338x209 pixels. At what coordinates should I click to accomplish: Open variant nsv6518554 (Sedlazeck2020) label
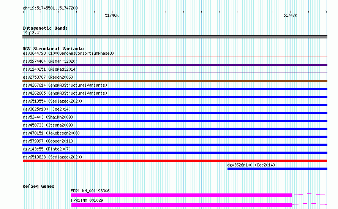pos(52,101)
